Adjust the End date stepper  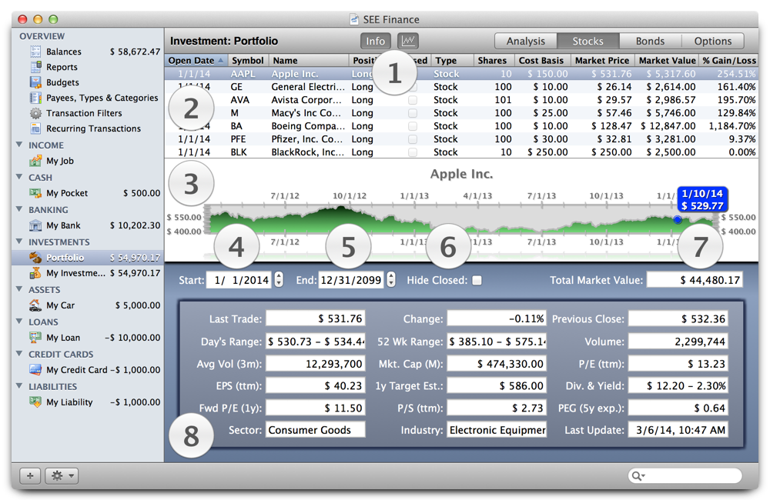(x=391, y=280)
